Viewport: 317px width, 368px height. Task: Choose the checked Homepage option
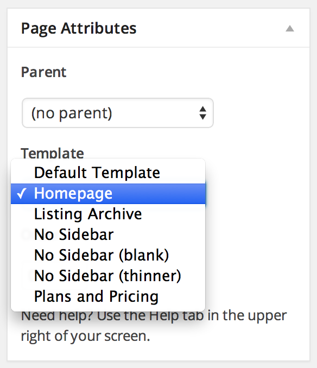[x=108, y=194]
